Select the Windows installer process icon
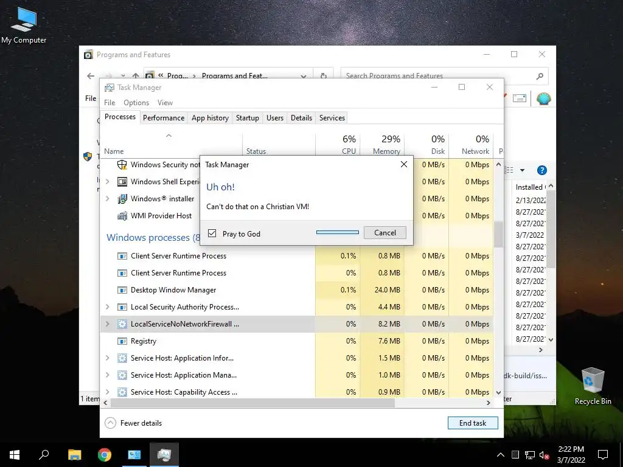 pyautogui.click(x=122, y=199)
